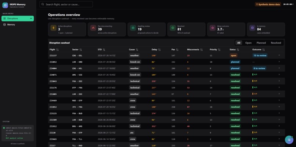
Task: Open the 13 to review badge
Action: (x=260, y=56)
